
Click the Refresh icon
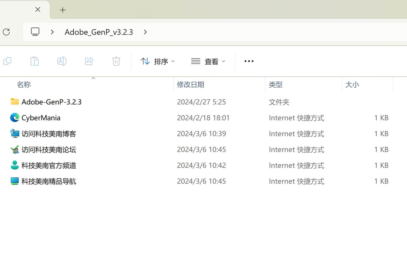point(6,32)
